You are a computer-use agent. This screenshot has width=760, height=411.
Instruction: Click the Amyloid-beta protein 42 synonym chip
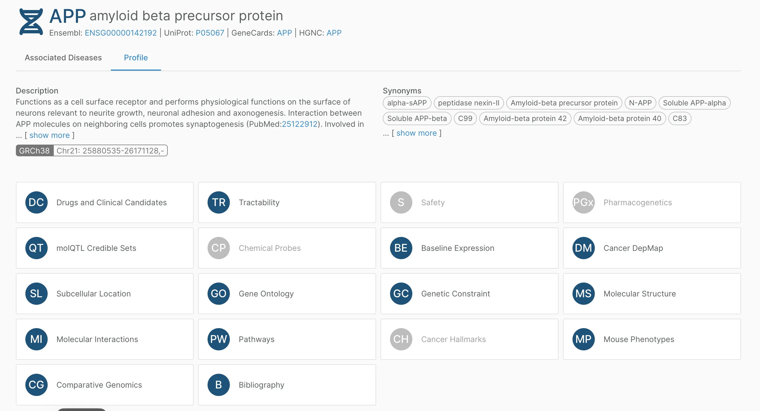tap(525, 119)
